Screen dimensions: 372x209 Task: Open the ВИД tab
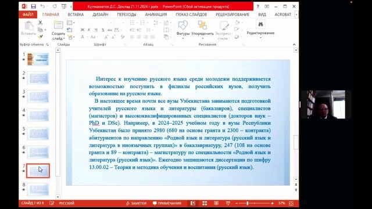coord(262,15)
